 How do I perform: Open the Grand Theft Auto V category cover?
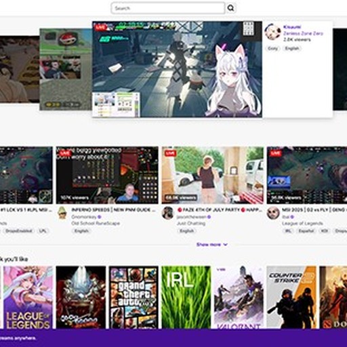[134, 298]
